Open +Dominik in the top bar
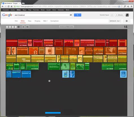The image size is (134, 117). point(6,10)
